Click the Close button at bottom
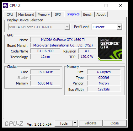The image size is (133, 131). 114,123
